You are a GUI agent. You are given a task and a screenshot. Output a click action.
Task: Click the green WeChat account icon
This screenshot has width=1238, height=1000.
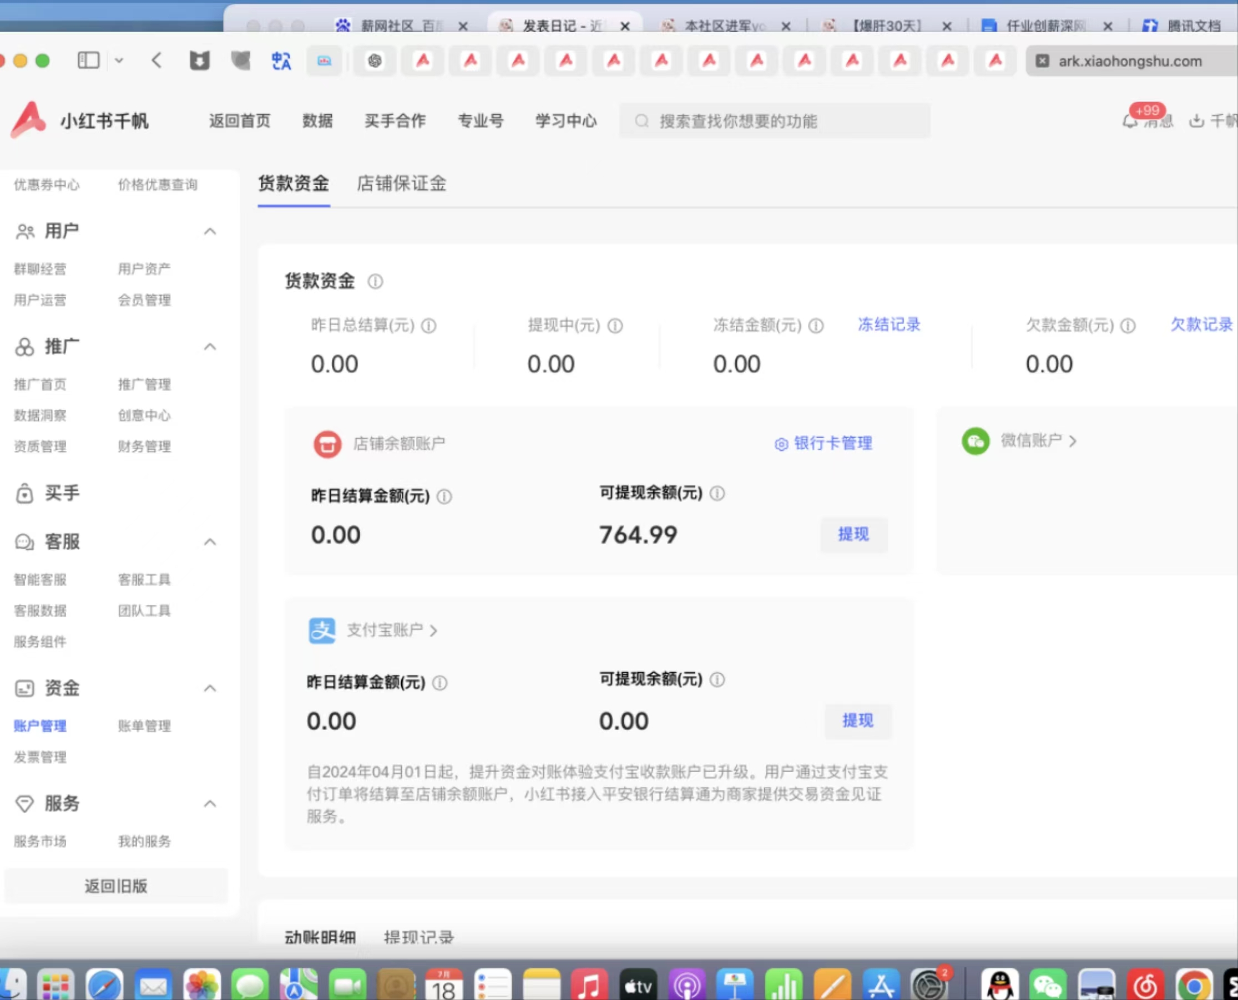tap(975, 441)
